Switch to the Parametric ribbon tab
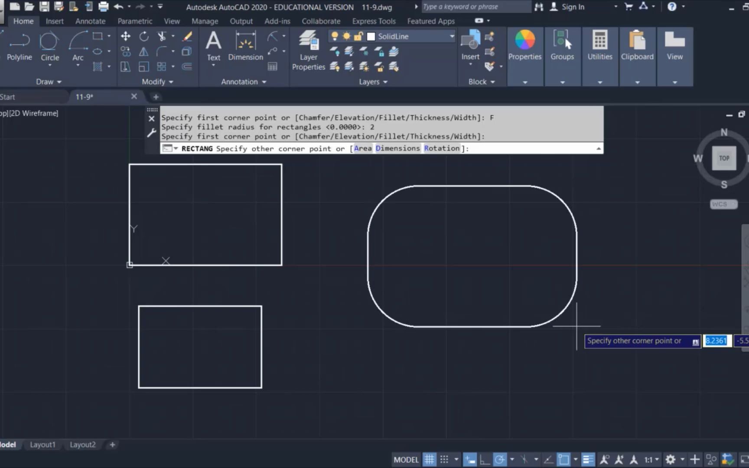This screenshot has width=749, height=468. click(x=135, y=21)
